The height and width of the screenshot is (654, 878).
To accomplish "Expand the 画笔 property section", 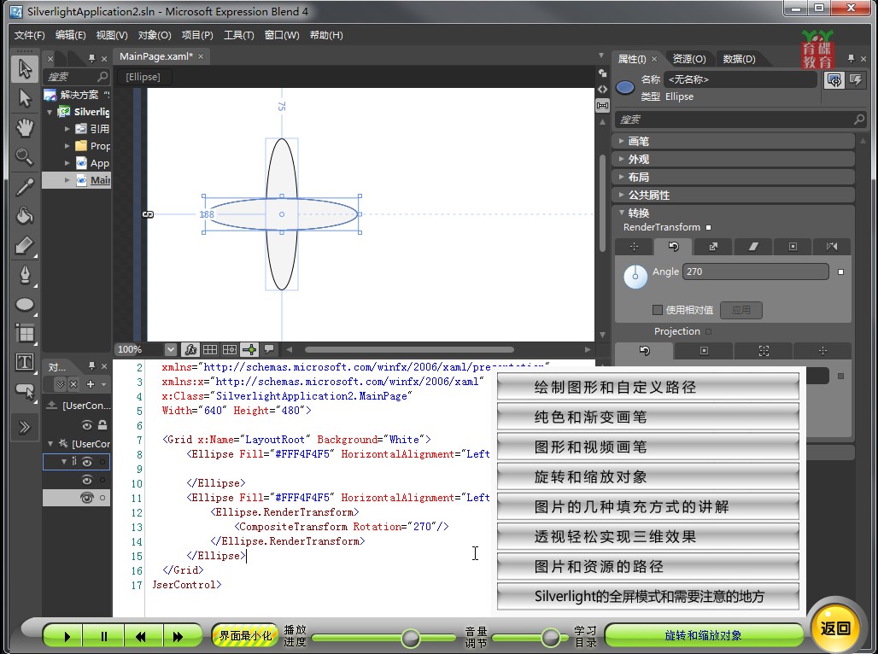I will (x=734, y=141).
